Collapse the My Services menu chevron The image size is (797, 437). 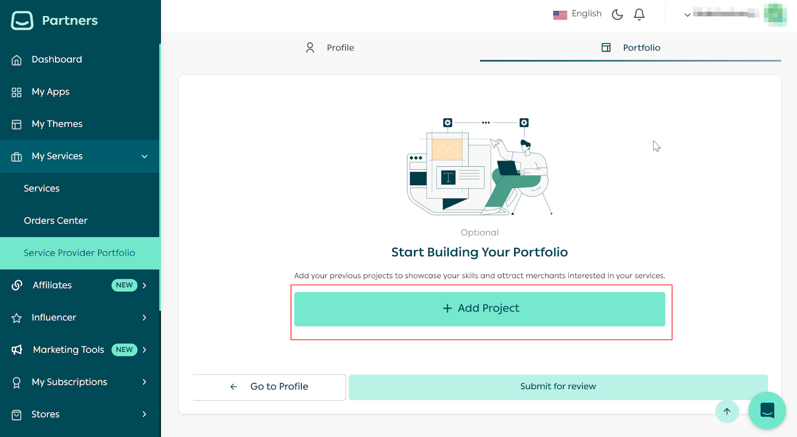144,156
